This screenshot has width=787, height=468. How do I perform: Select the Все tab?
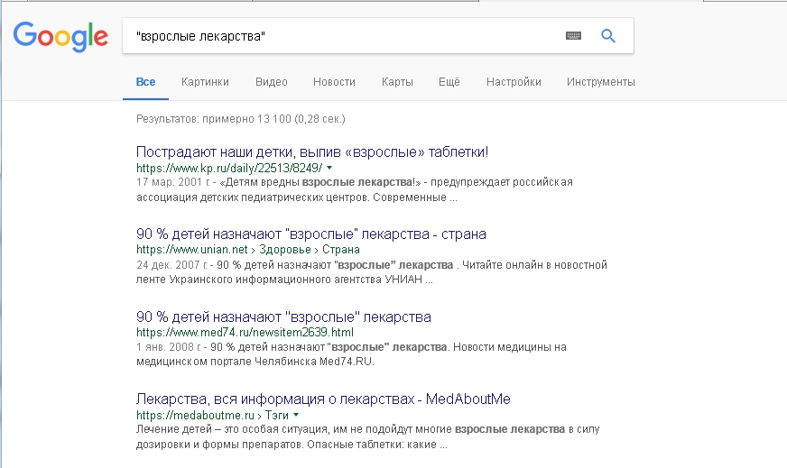(x=145, y=82)
